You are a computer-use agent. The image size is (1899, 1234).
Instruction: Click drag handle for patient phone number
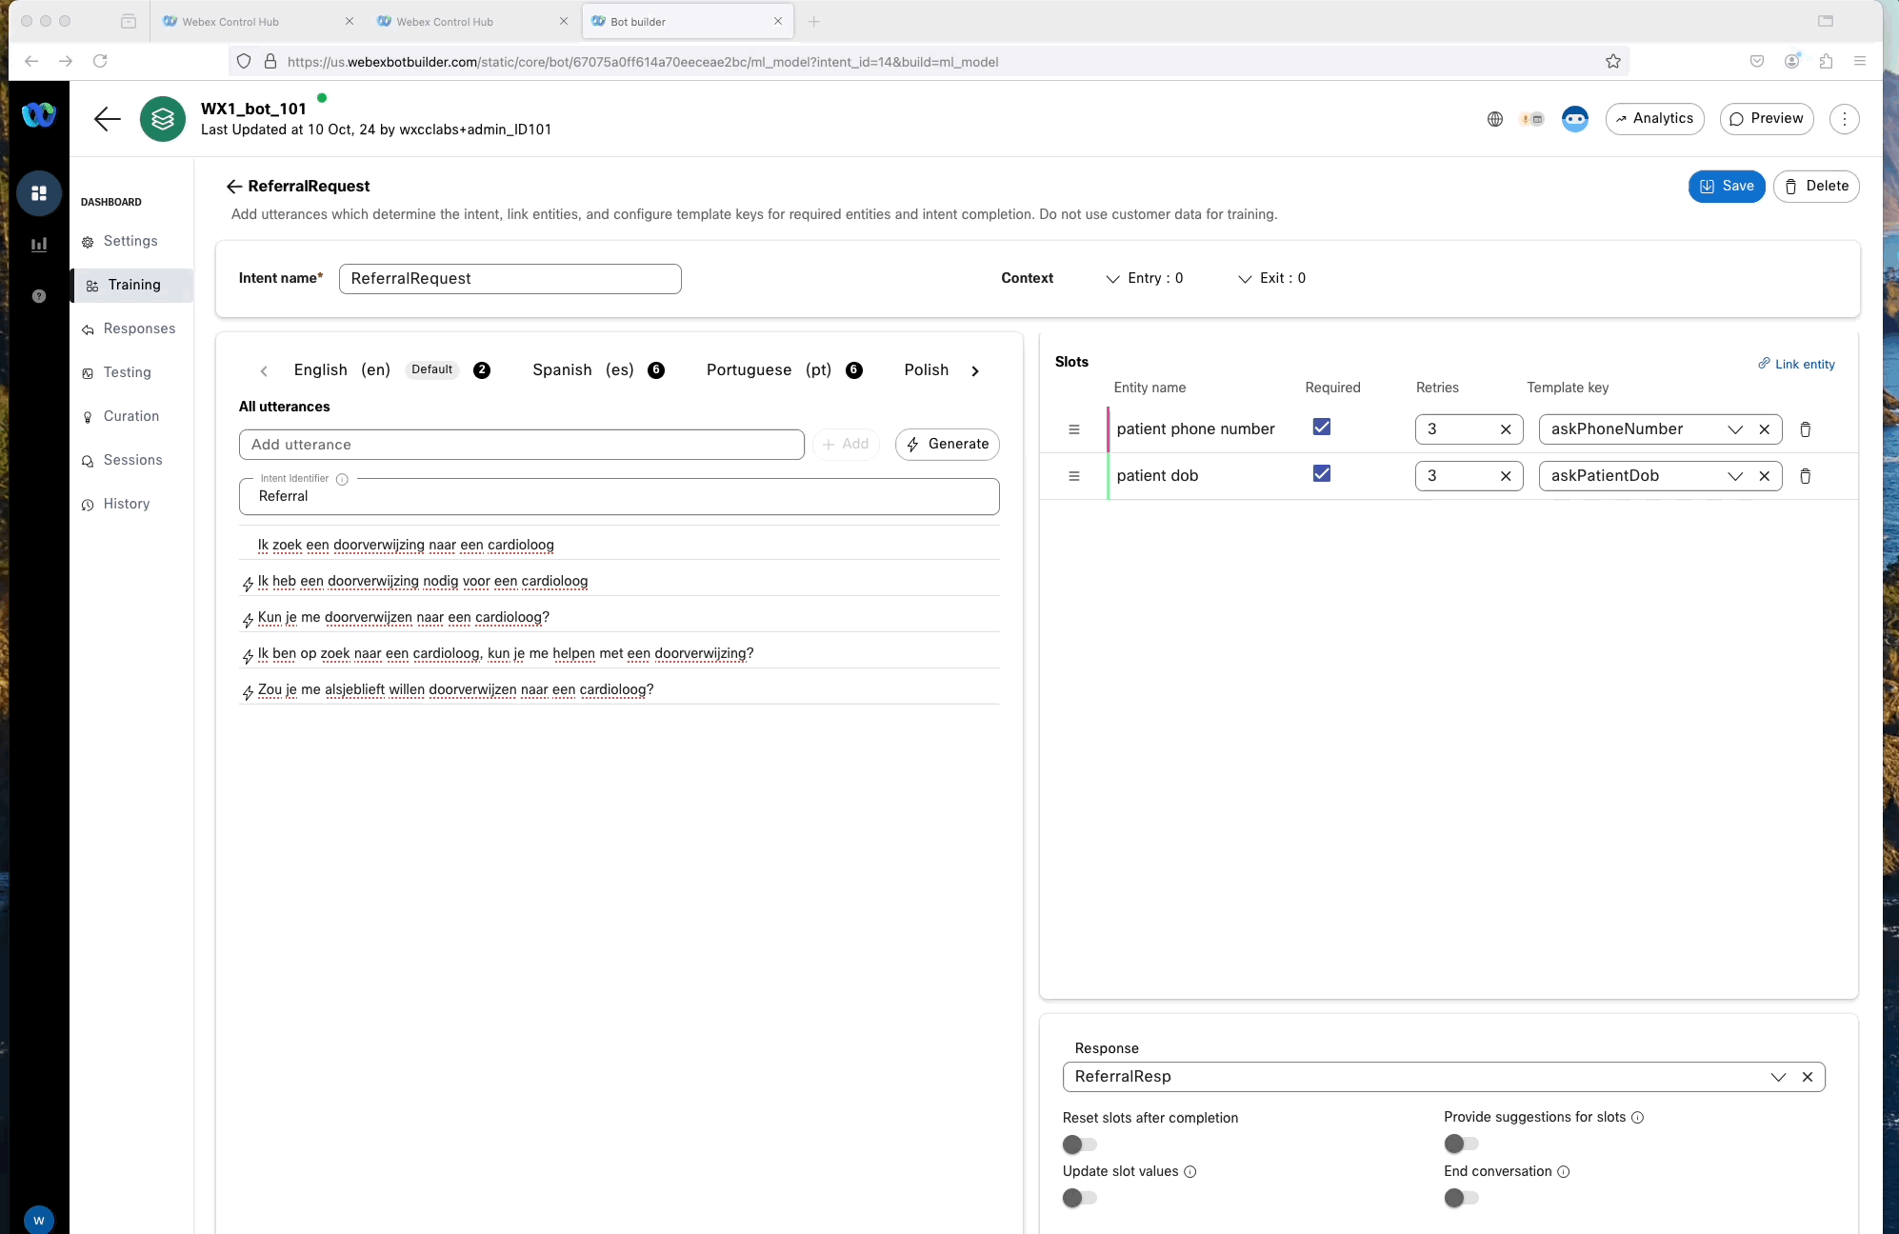1074,429
